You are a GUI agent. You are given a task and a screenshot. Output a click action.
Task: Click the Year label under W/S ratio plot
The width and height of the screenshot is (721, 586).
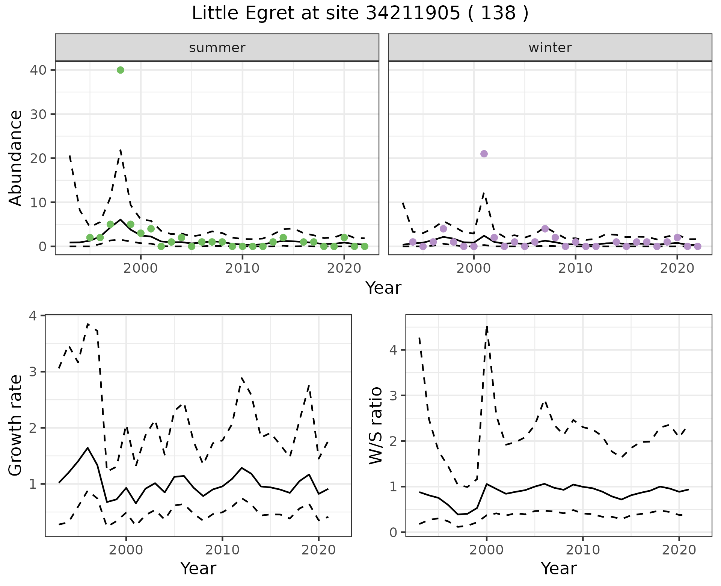(558, 568)
